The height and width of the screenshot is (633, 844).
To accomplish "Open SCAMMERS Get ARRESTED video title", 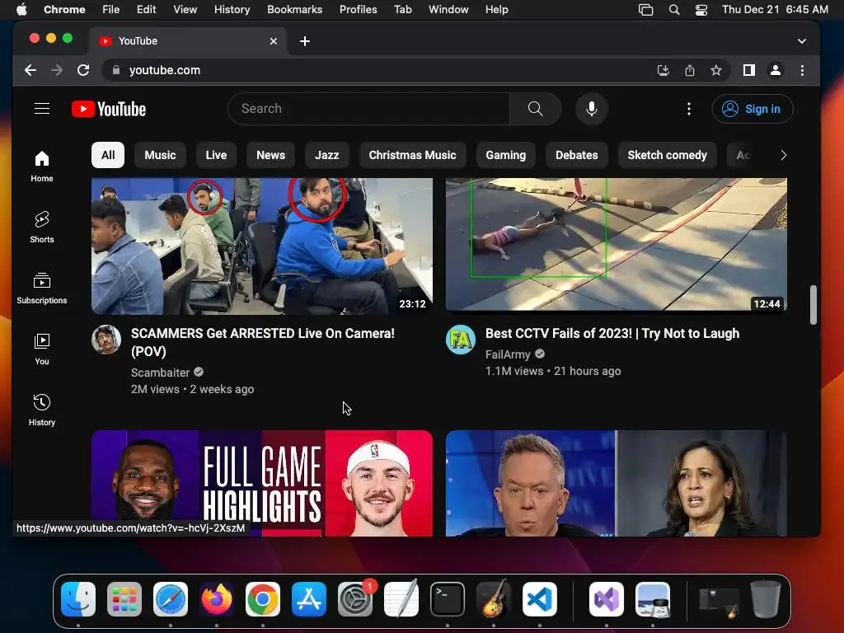I will 263,342.
